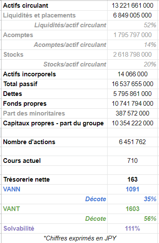
Task: Select Capitaux propres - part du groupe cell
Action: [x=54, y=123]
